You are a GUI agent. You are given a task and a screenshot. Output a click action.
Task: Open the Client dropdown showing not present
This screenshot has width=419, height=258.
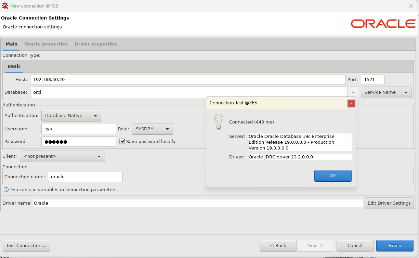(62, 156)
